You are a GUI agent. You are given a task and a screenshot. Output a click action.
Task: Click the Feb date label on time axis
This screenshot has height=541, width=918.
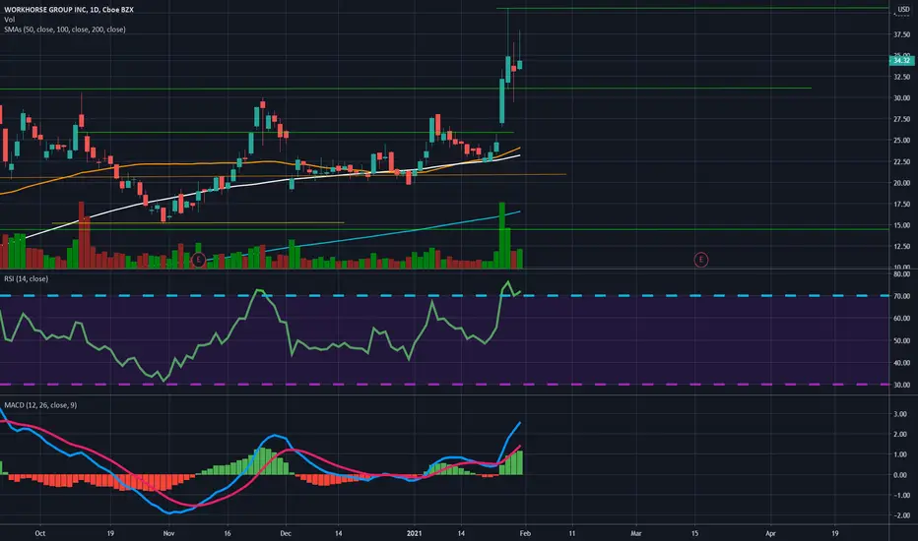tap(525, 533)
